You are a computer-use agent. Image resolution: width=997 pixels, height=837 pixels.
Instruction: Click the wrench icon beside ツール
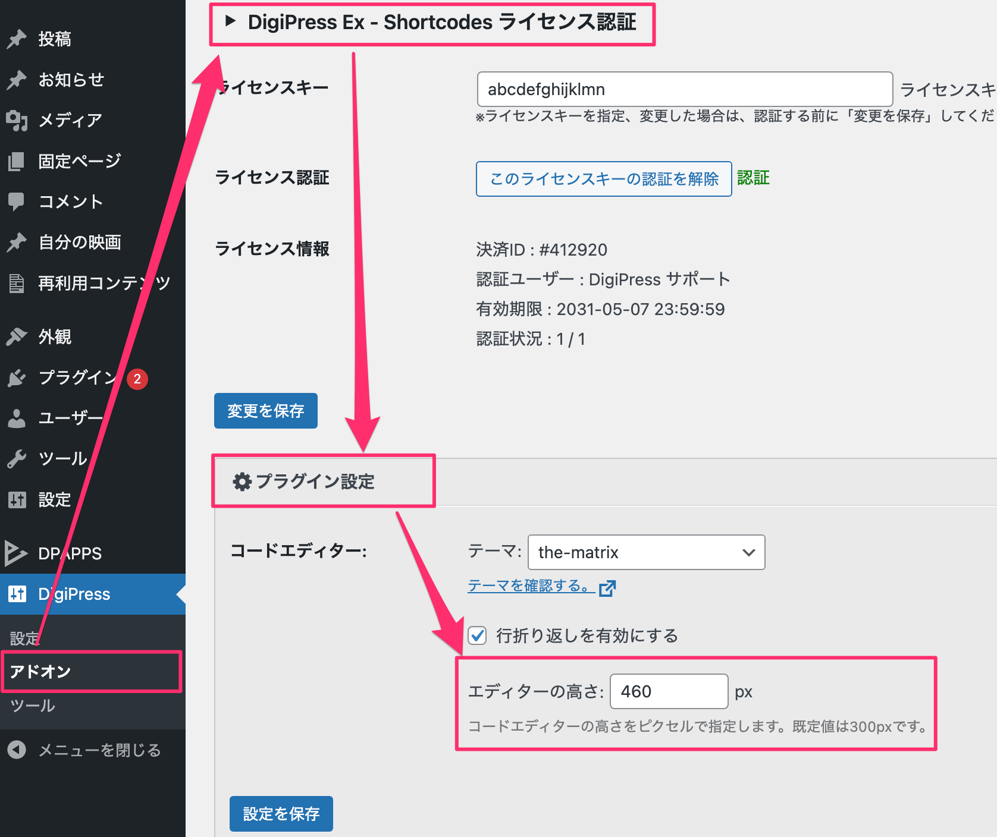pyautogui.click(x=17, y=459)
